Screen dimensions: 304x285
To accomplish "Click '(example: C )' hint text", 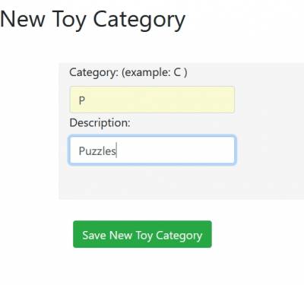I will pos(154,73).
